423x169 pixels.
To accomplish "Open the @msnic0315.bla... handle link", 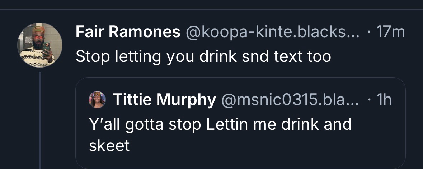I will coord(290,100).
